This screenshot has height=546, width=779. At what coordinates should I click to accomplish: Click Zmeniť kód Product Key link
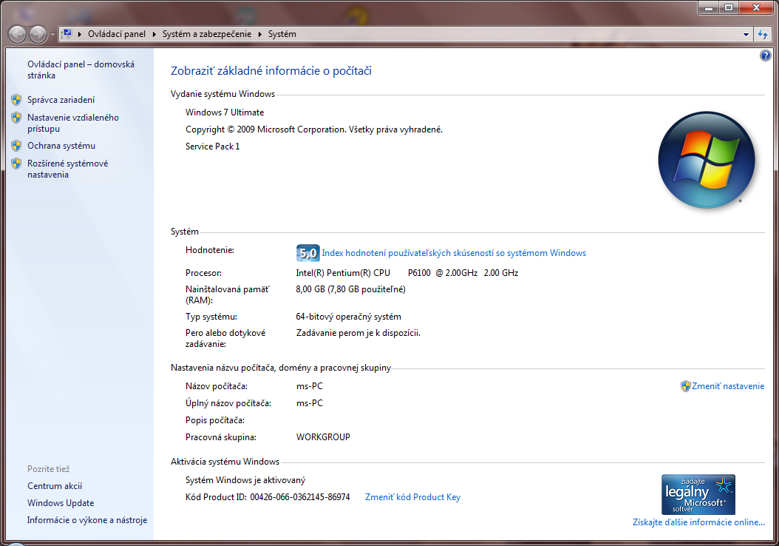413,497
